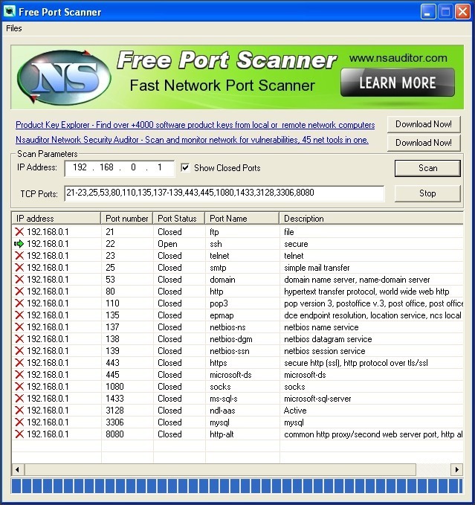The height and width of the screenshot is (505, 475).
Task: Open the Product Key Explorer link
Action: pos(195,125)
